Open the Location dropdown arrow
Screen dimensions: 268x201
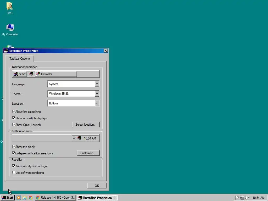(x=97, y=103)
